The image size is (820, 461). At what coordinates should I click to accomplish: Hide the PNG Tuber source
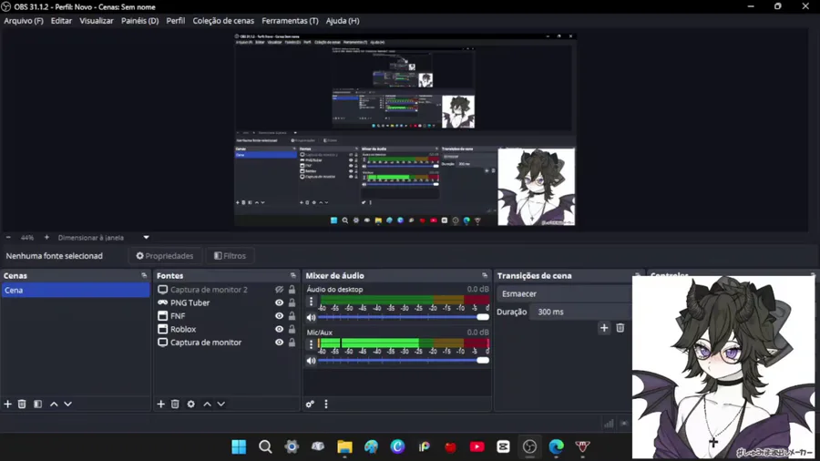point(280,302)
